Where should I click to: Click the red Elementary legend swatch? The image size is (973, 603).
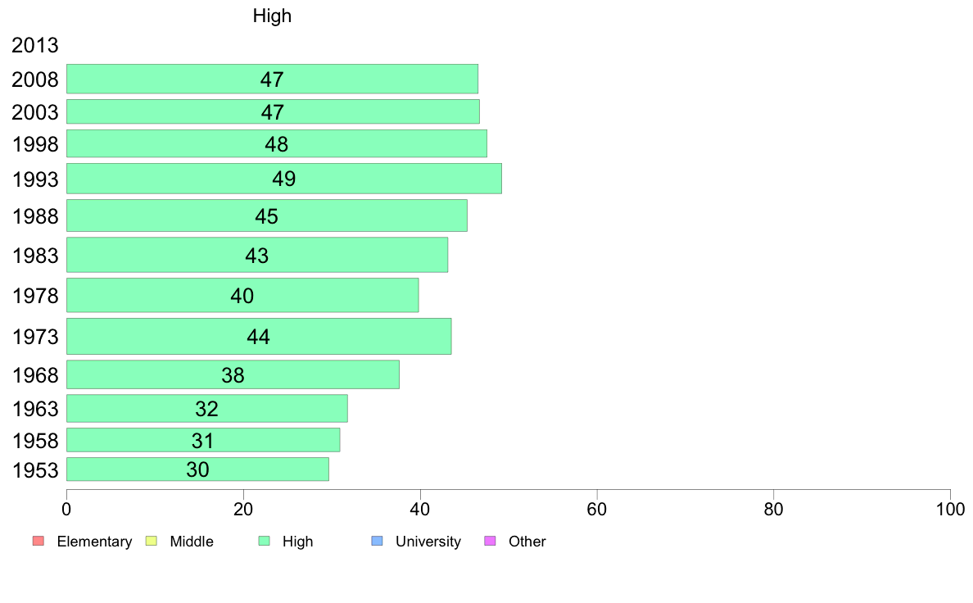tap(38, 541)
